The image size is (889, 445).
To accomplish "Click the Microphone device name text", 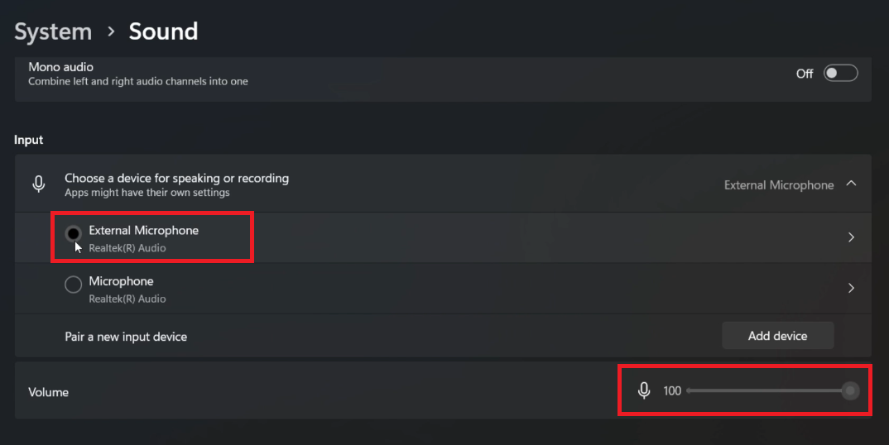I will 121,281.
